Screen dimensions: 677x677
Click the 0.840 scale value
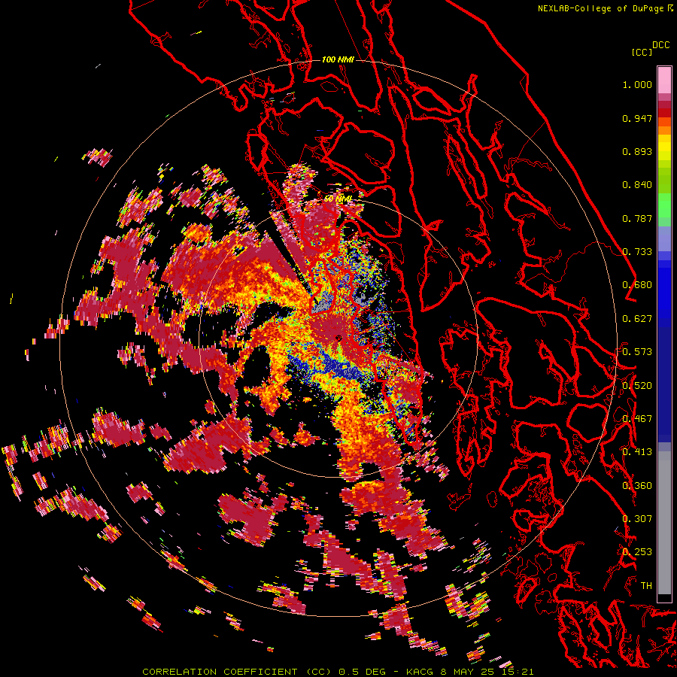[637, 185]
